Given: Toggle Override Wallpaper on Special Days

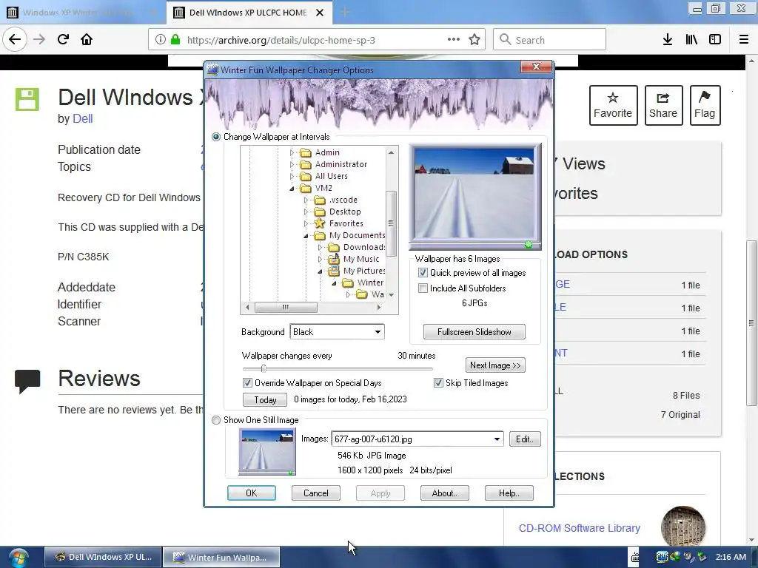Looking at the screenshot, I should pos(247,383).
